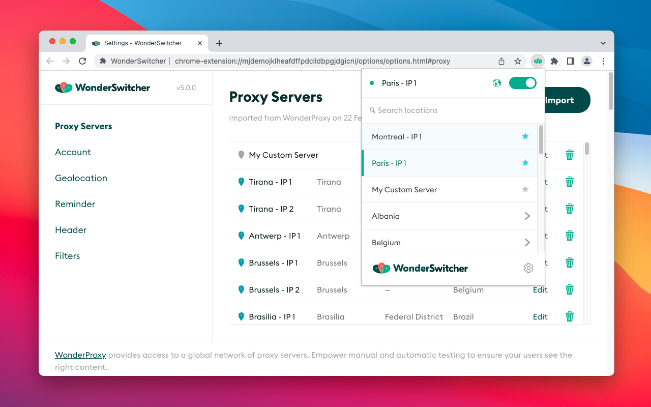Select Montreal - IP 1 in the popup list

[450, 136]
